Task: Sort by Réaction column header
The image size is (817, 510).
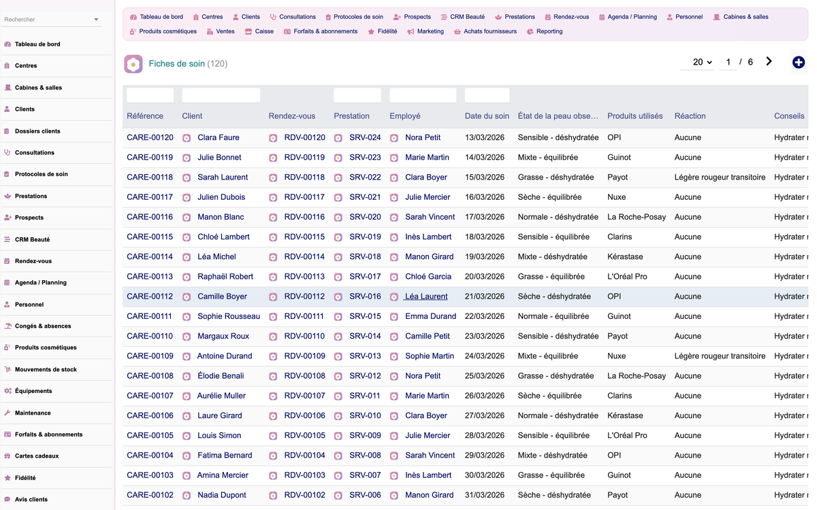Action: [690, 116]
